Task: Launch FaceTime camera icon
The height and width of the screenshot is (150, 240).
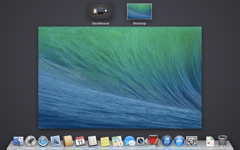Action: pyautogui.click(x=141, y=141)
